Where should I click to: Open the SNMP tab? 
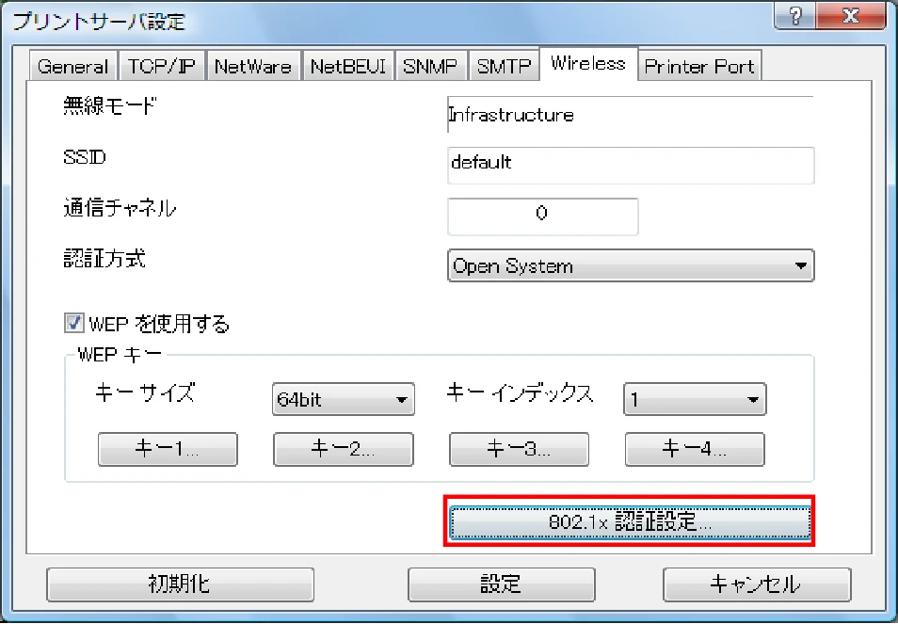click(431, 66)
